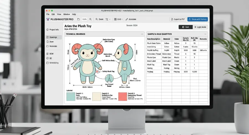249x135 pixels.
Task: Select the Wash Tag item cell
Action: [x=154, y=65]
